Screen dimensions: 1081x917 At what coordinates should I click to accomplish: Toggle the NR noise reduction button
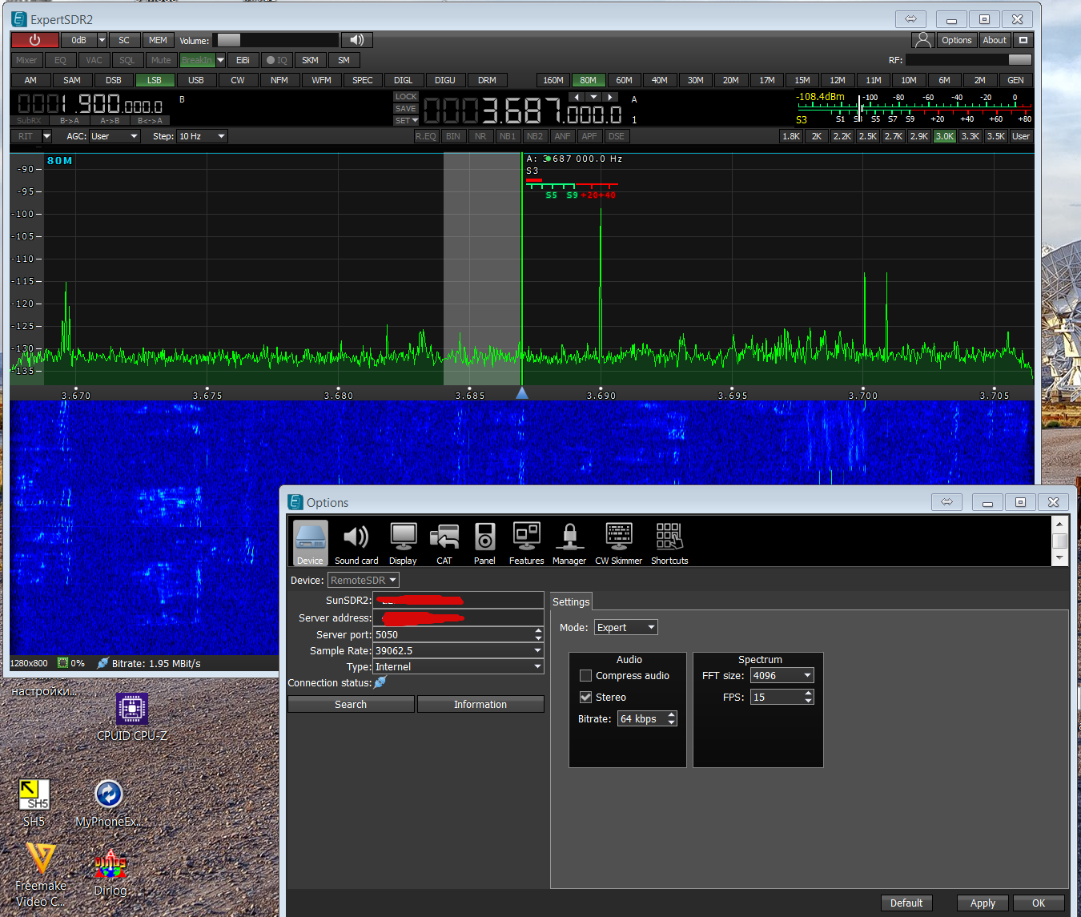(x=480, y=136)
